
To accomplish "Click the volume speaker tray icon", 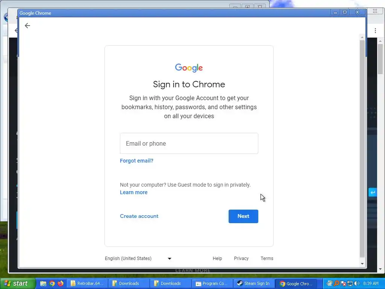I will [x=357, y=283].
